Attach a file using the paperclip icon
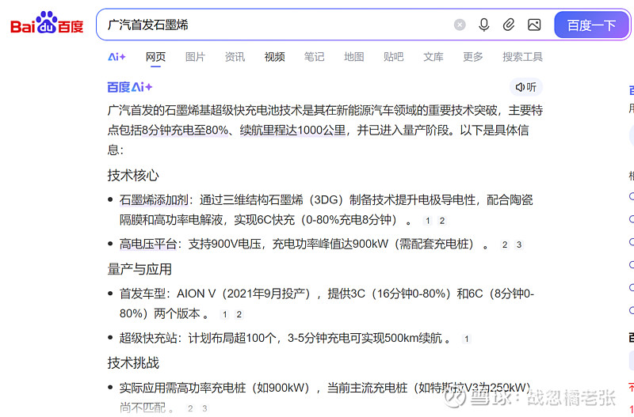The image size is (634, 417). click(508, 25)
